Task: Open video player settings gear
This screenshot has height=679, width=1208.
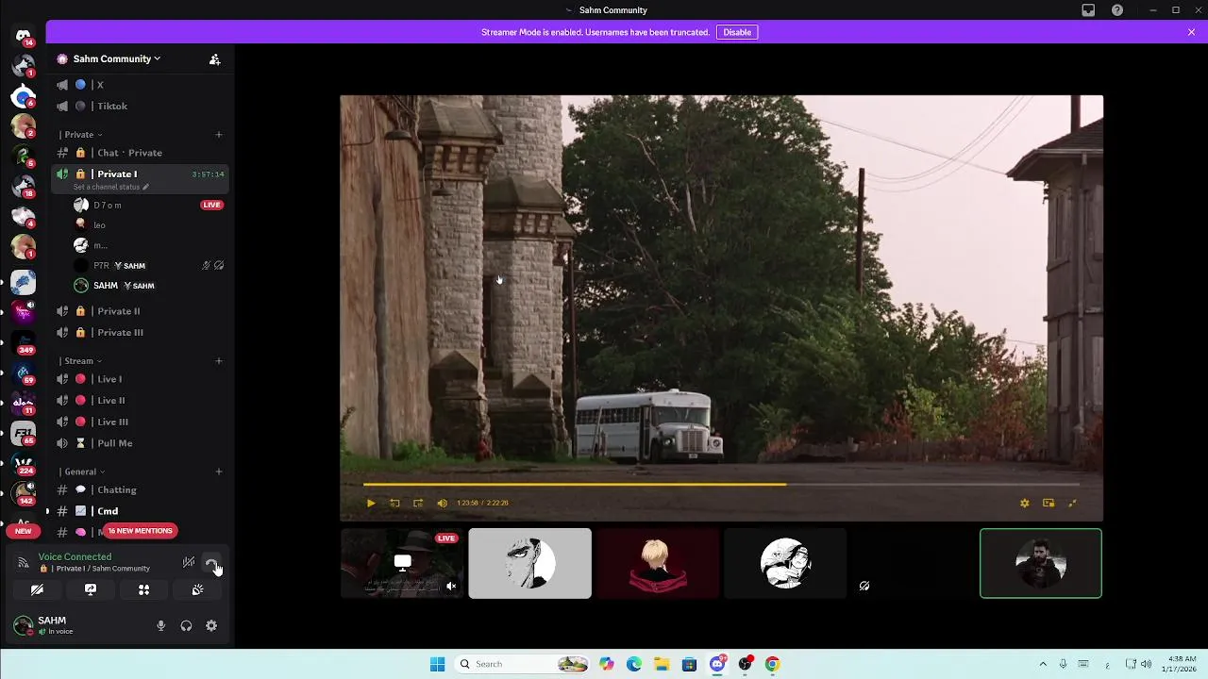Action: (x=1025, y=503)
